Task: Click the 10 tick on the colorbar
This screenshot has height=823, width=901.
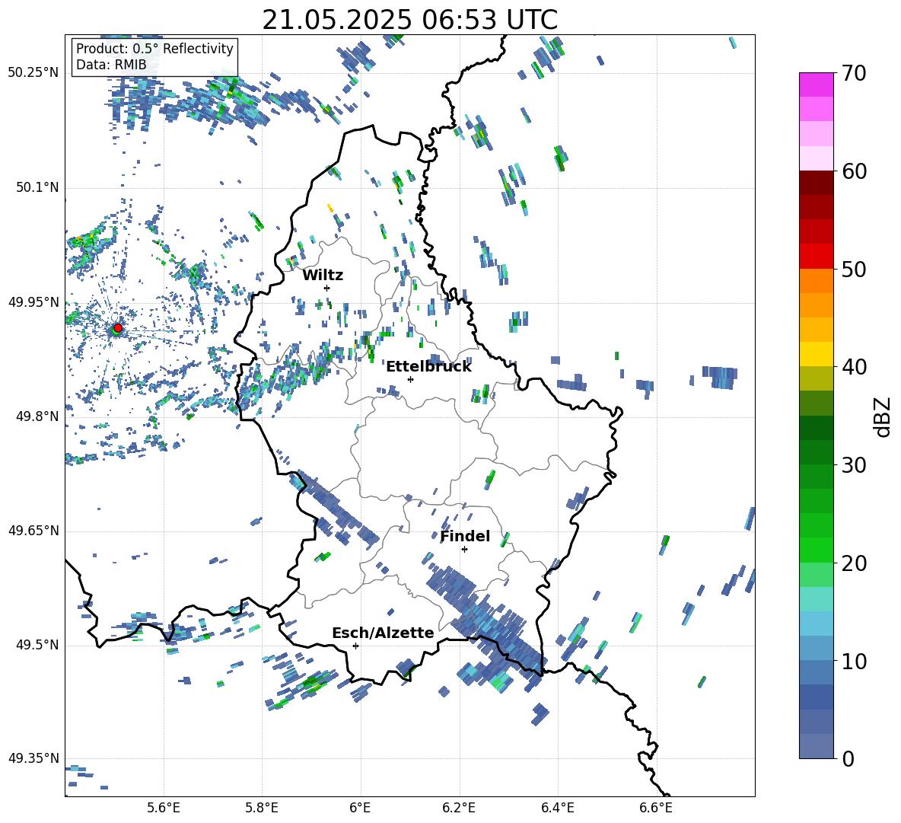Action: click(x=854, y=661)
